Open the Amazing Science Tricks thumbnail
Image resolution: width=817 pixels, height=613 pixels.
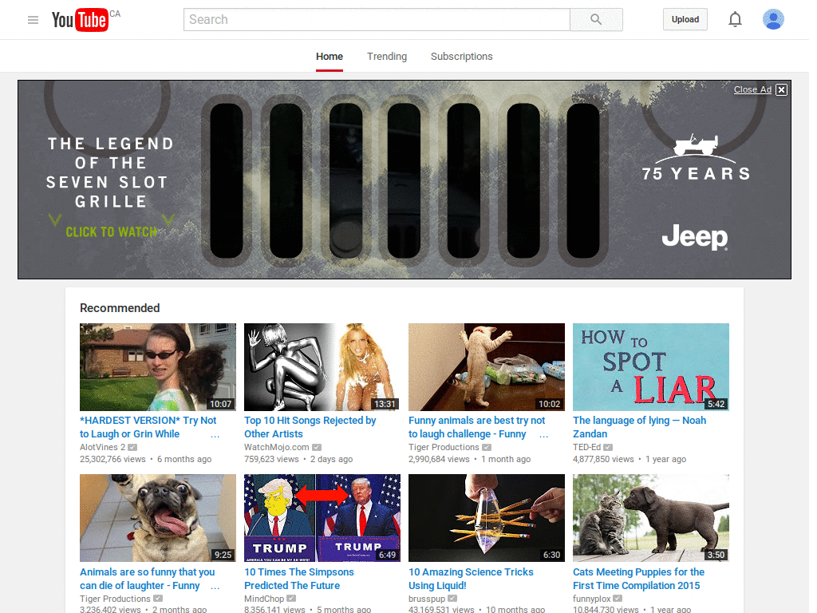point(487,517)
